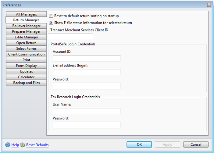Open the Form Display tab
The height and width of the screenshot is (153, 214).
pyautogui.click(x=26, y=66)
